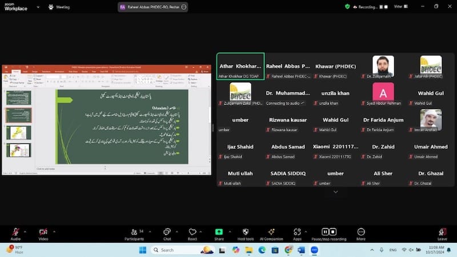The image size is (457, 257).
Task: Open the Apps menu icon
Action: pyautogui.click(x=297, y=232)
